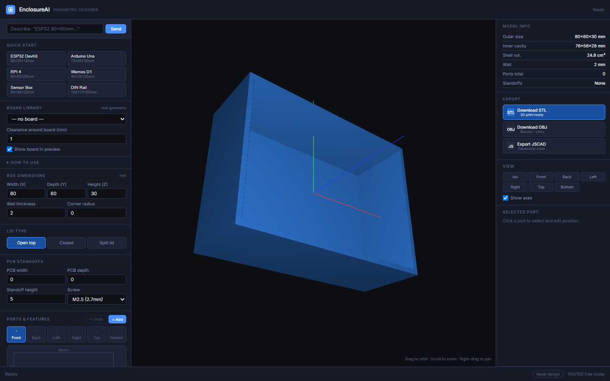Click the Depth (Y) input field
The width and height of the screenshot is (610, 381).
coord(67,193)
